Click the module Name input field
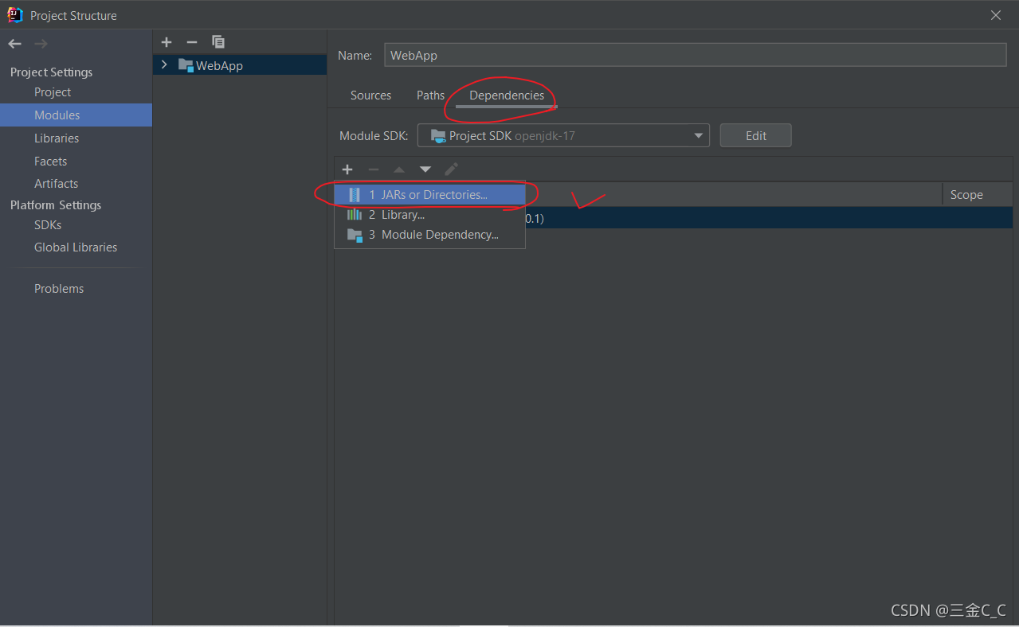Screen dimensions: 1019x627 [x=695, y=55]
